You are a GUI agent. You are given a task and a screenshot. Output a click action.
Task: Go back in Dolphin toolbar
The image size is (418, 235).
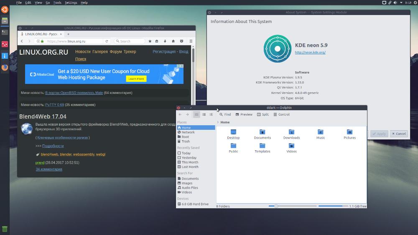point(180,114)
